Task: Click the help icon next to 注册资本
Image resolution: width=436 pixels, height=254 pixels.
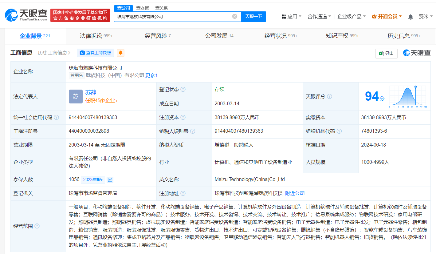Action: [x=183, y=117]
